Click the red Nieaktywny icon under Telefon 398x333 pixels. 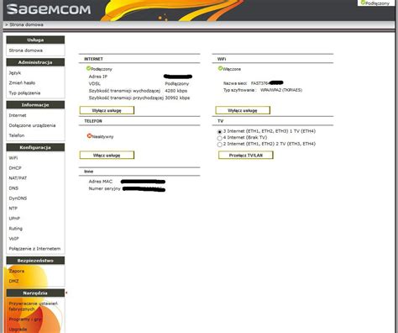point(89,136)
